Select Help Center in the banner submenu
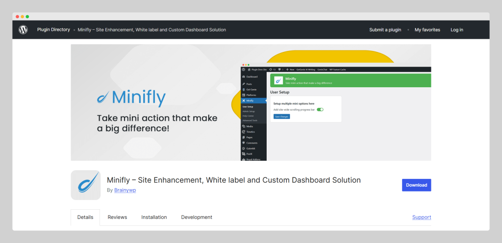This screenshot has height=243, width=502. [x=248, y=116]
